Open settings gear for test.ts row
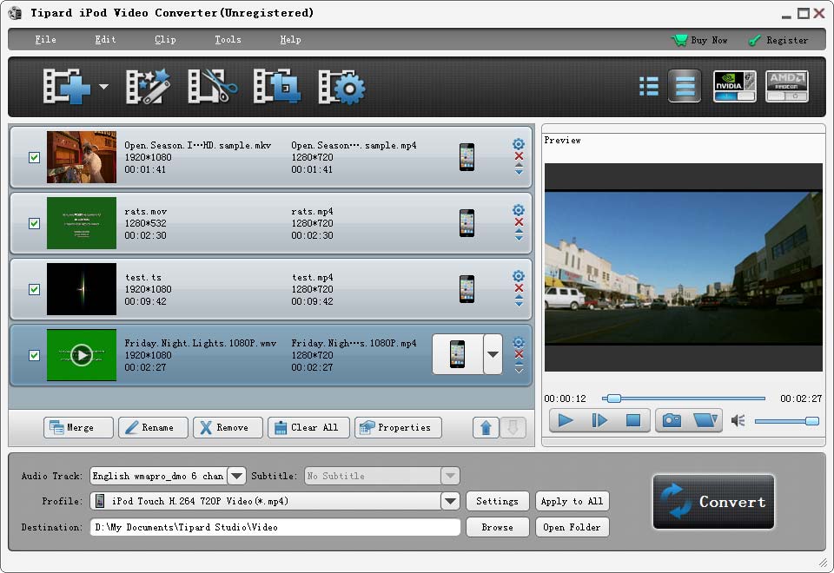The image size is (834, 573). pyautogui.click(x=518, y=276)
